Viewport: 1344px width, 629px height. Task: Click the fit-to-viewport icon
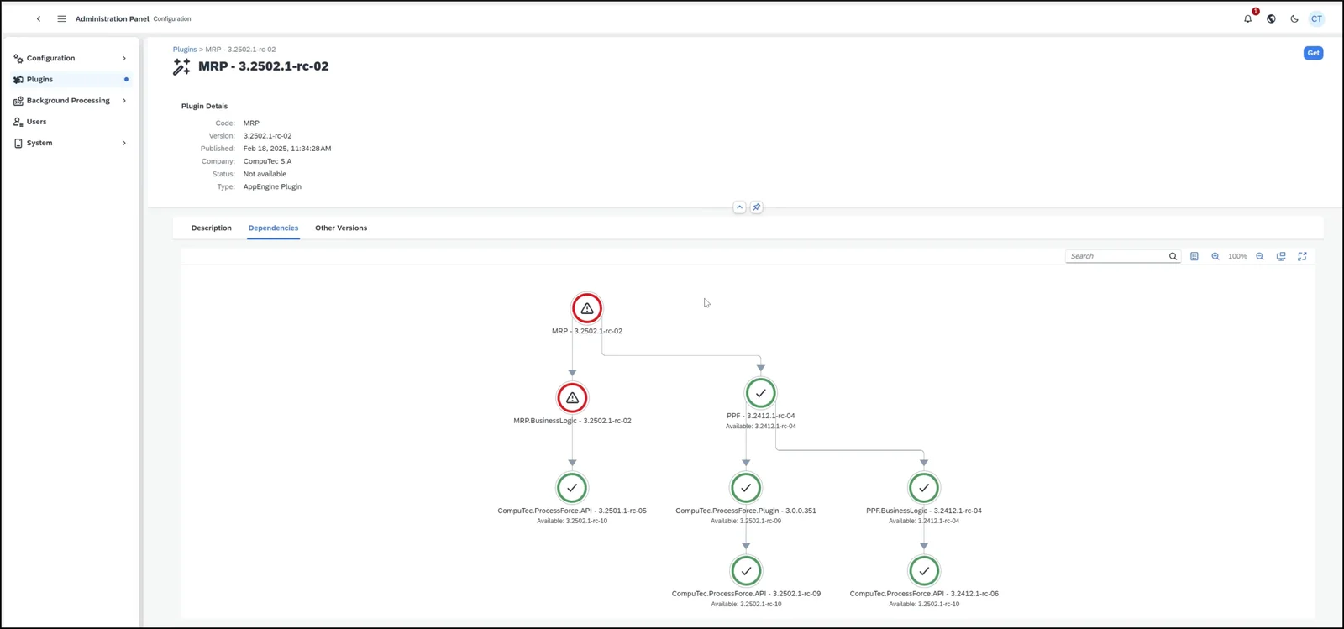coord(1281,256)
